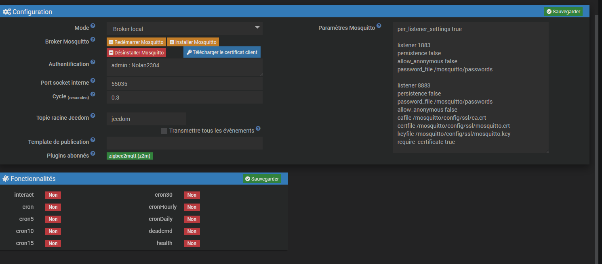This screenshot has height=264, width=602.
Task: Toggle the cronDaily Non switch
Action: [192, 219]
